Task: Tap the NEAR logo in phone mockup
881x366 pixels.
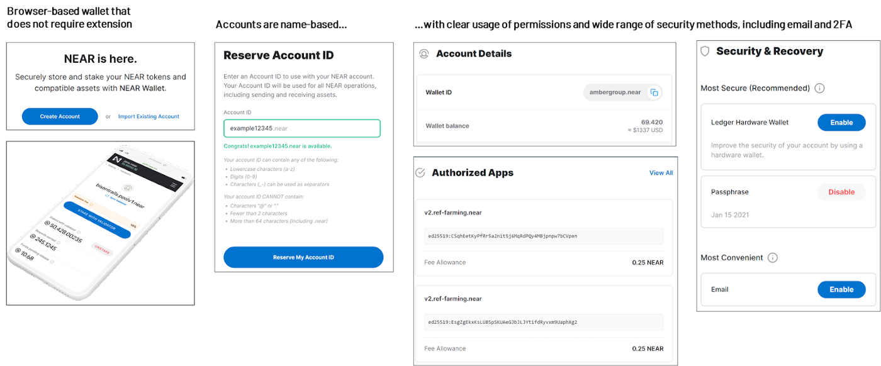Action: coord(116,160)
